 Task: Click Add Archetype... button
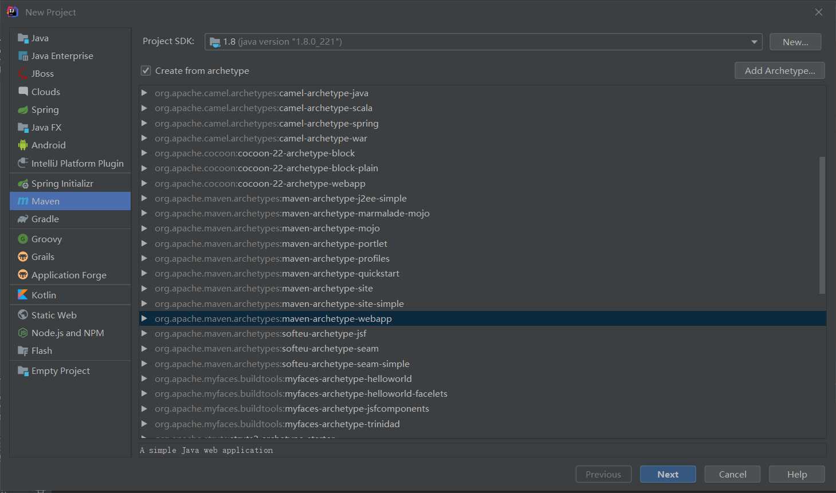coord(780,70)
